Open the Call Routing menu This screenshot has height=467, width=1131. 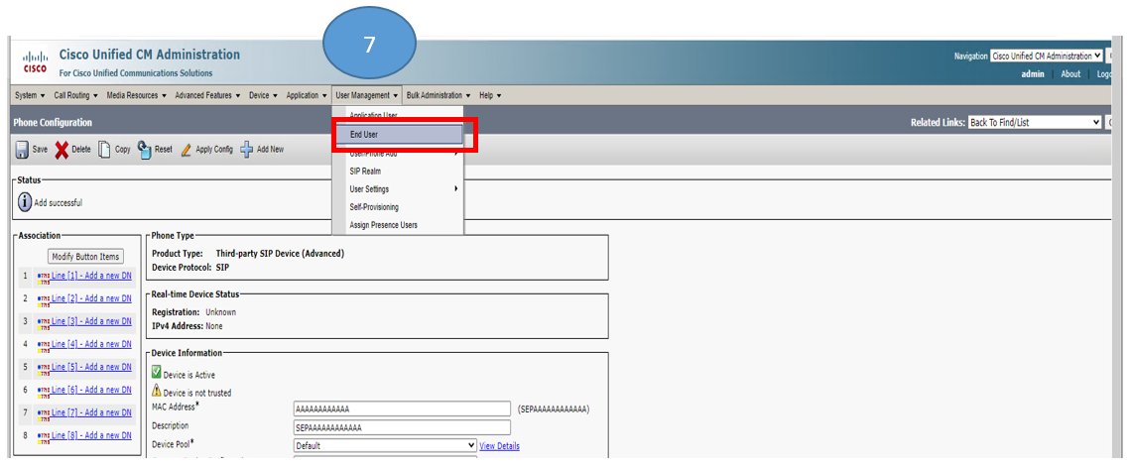(x=75, y=95)
